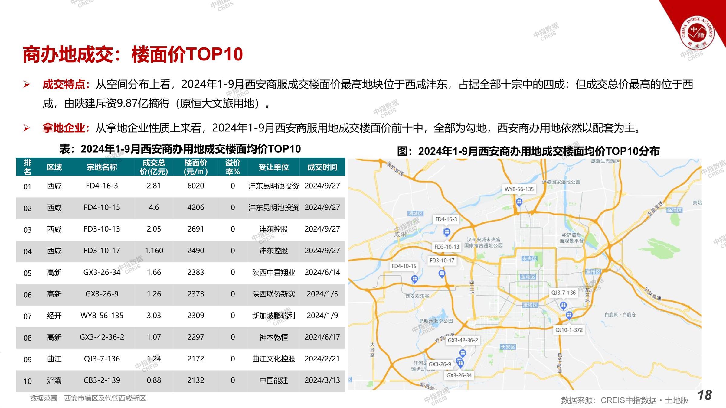
Task: Click the 成交时间 column header
Action: [x=322, y=167]
